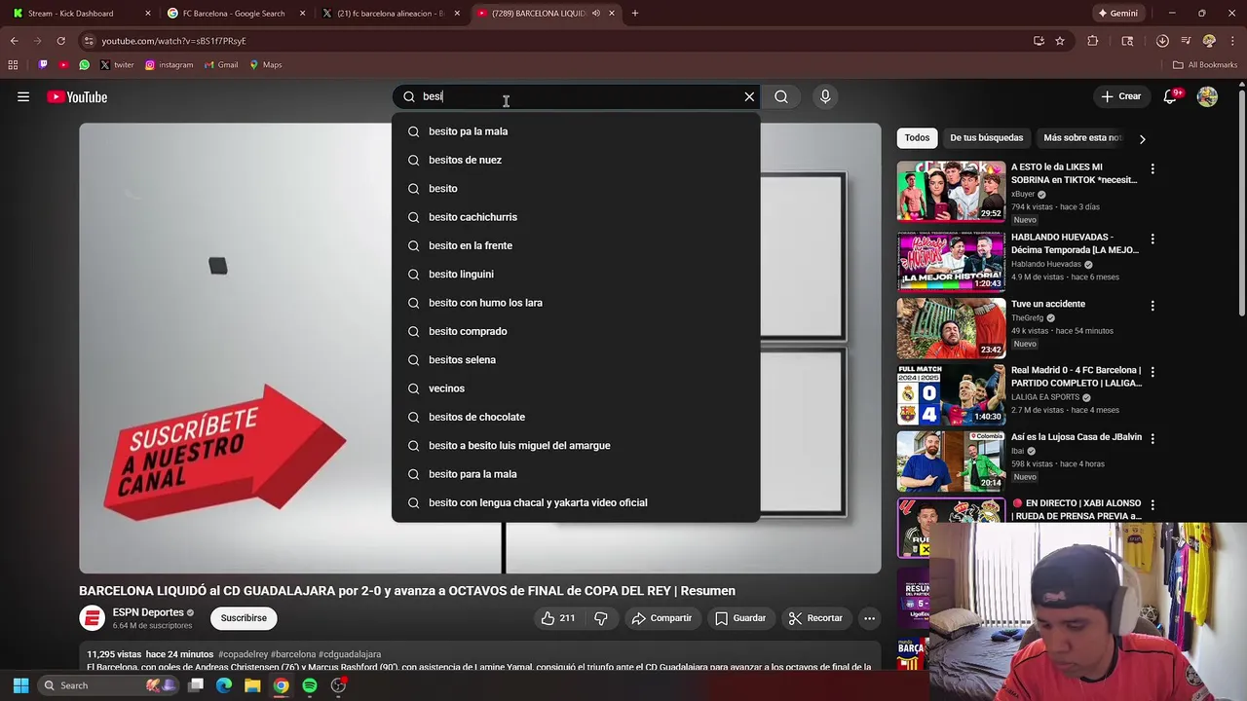Select the "De tus búsquedas" chip
1247x701 pixels.
[x=986, y=137]
